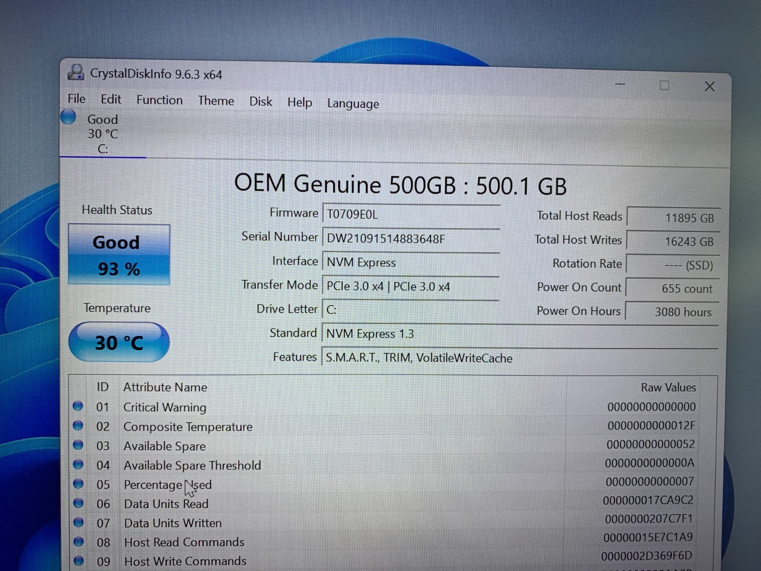Click the Interface field NVM Express

coord(411,262)
